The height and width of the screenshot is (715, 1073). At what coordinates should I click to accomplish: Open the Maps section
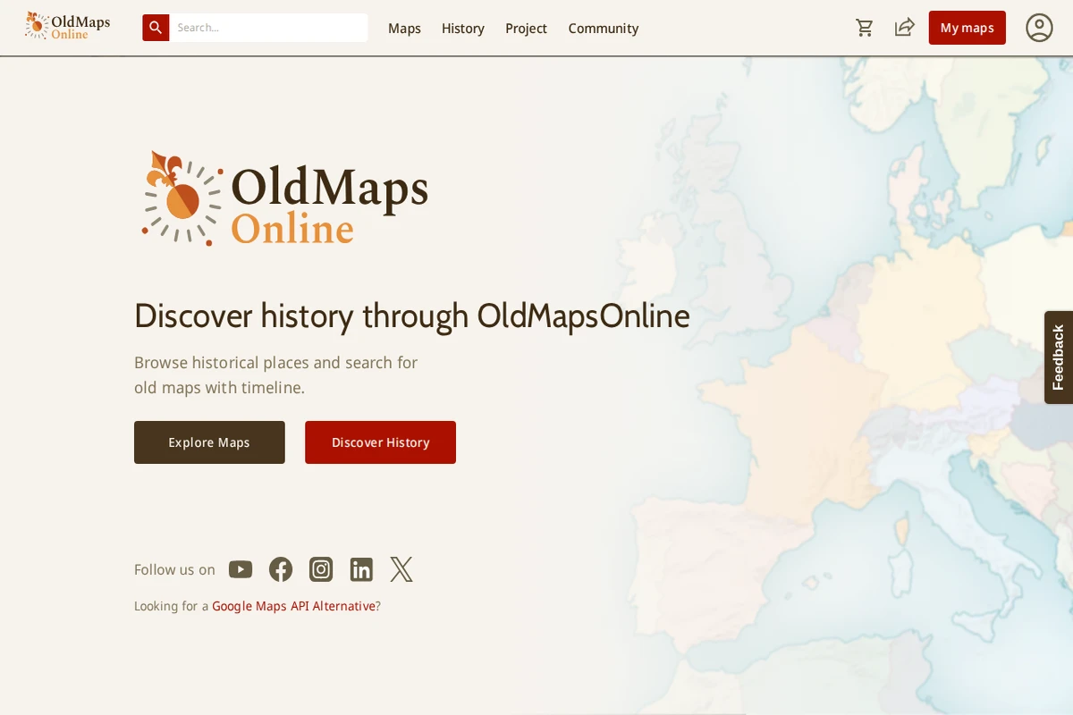coord(404,29)
